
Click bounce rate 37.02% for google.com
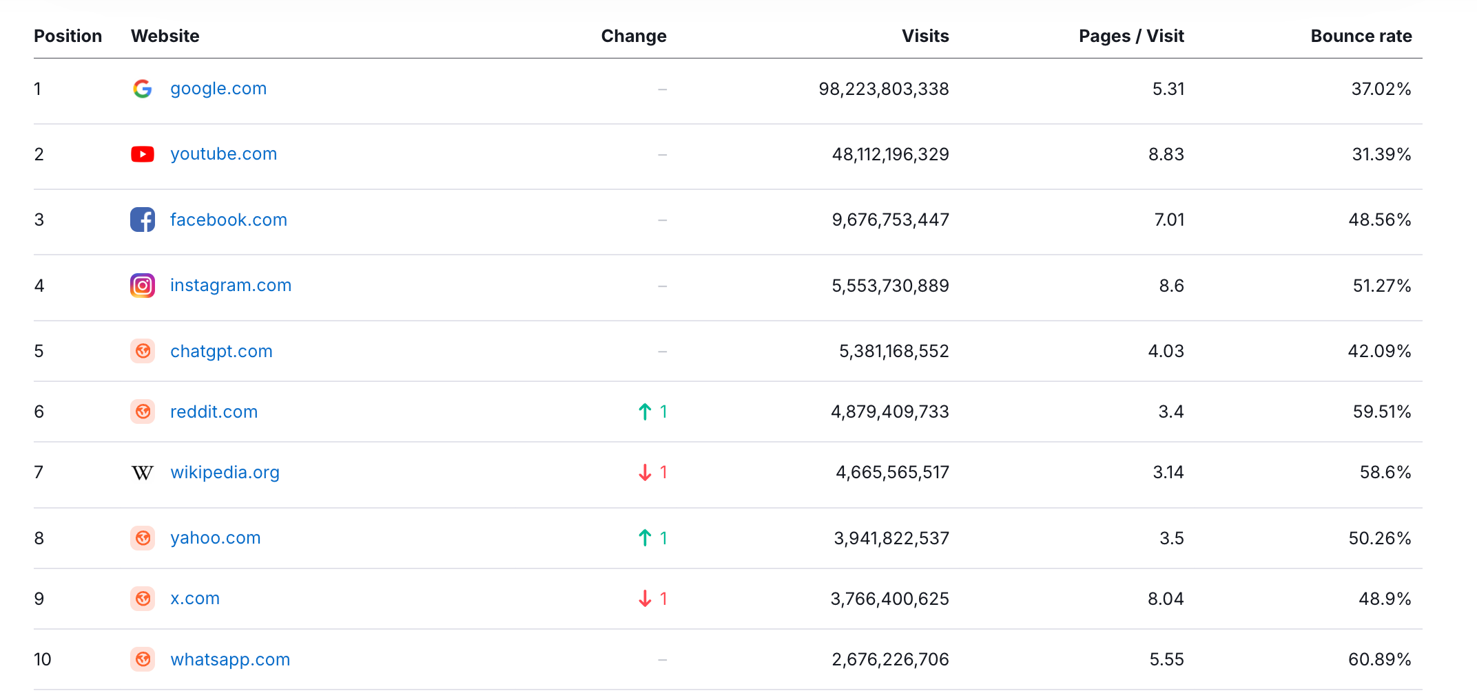point(1381,89)
